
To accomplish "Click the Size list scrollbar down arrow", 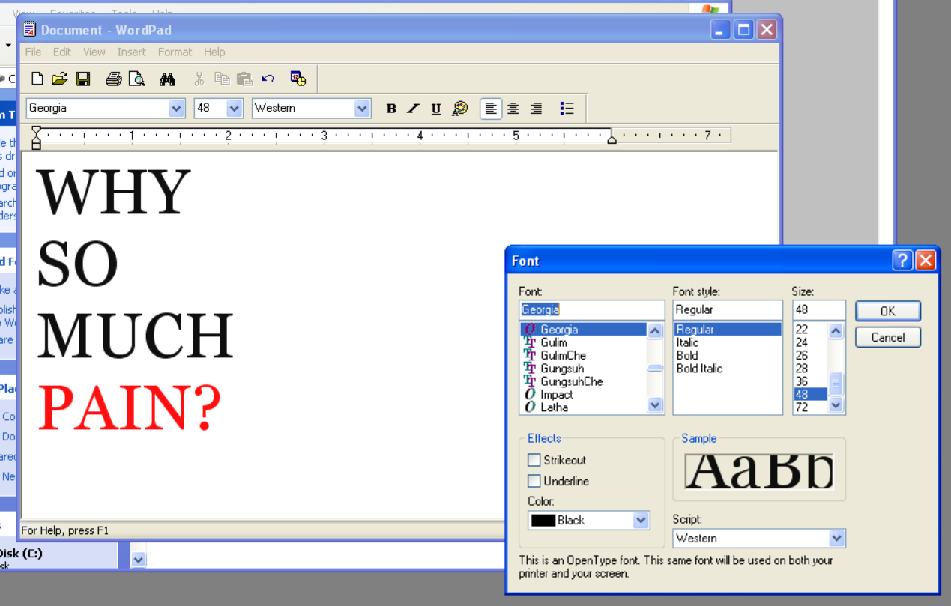I will click(836, 405).
